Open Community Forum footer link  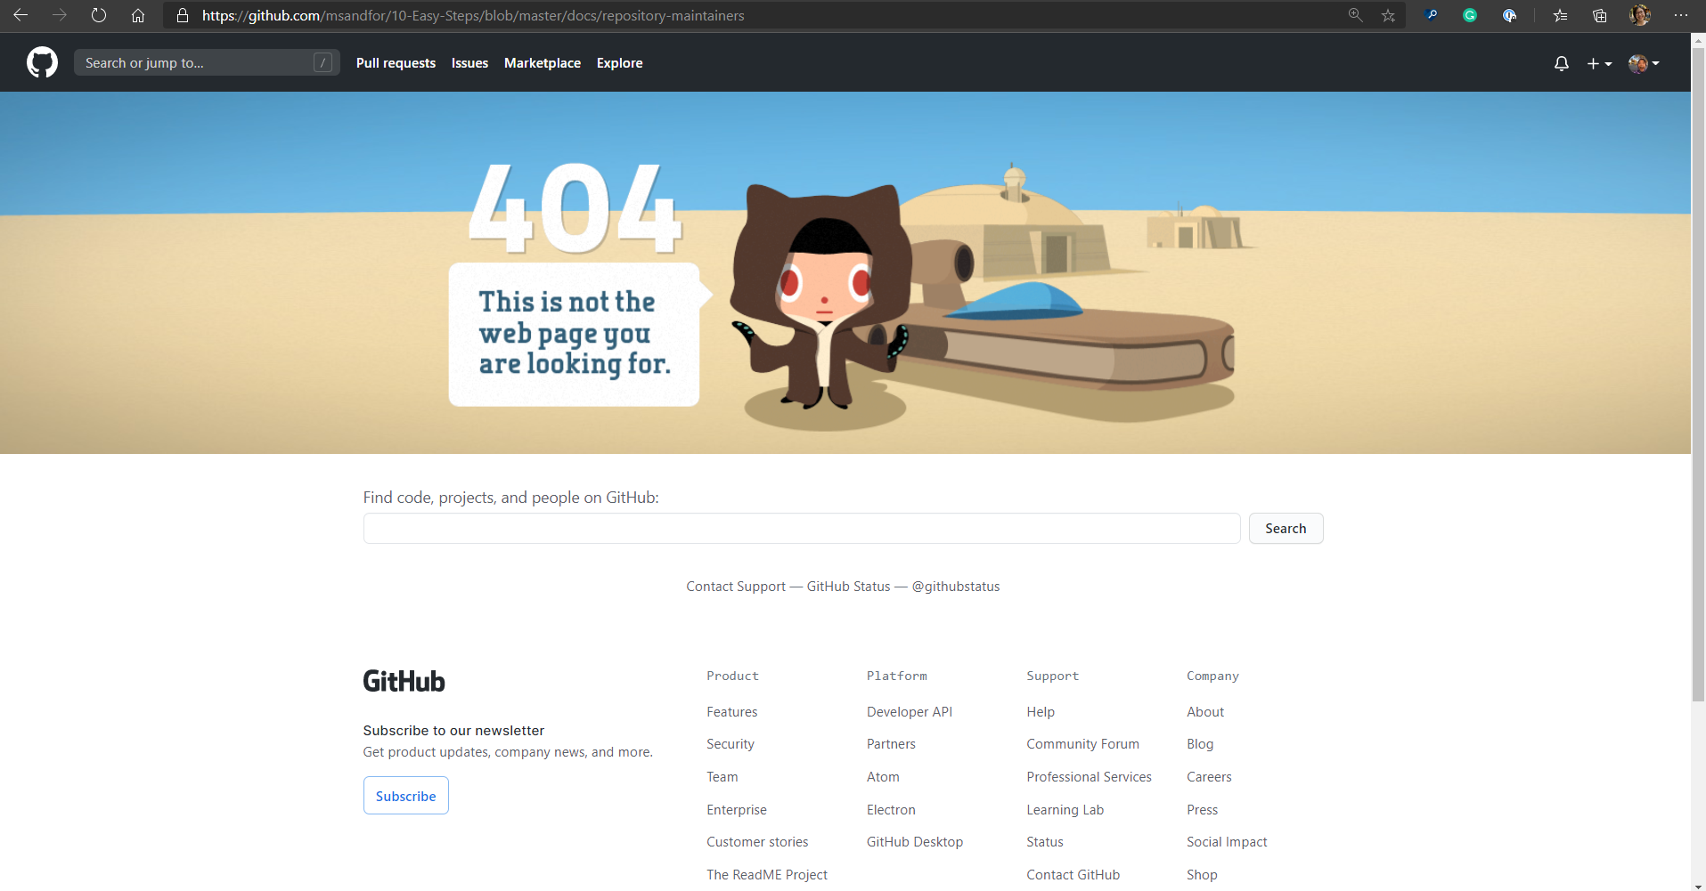[x=1082, y=744]
